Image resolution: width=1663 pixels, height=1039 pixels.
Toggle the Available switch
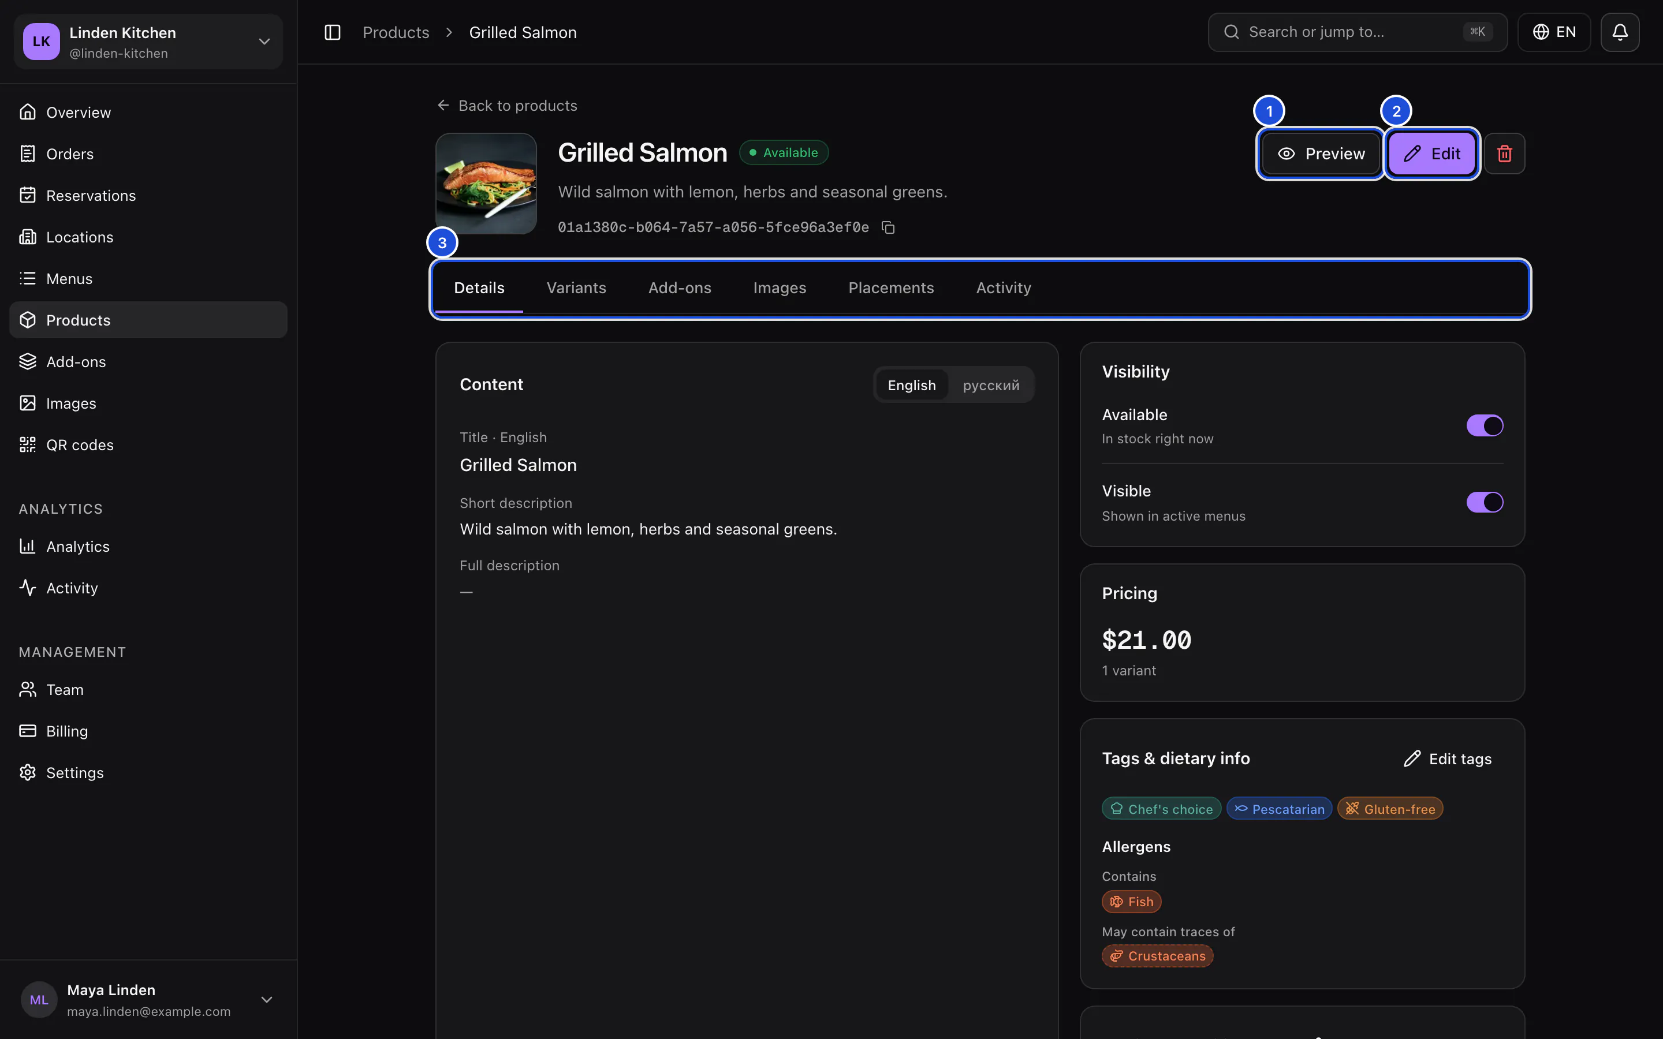(x=1485, y=425)
